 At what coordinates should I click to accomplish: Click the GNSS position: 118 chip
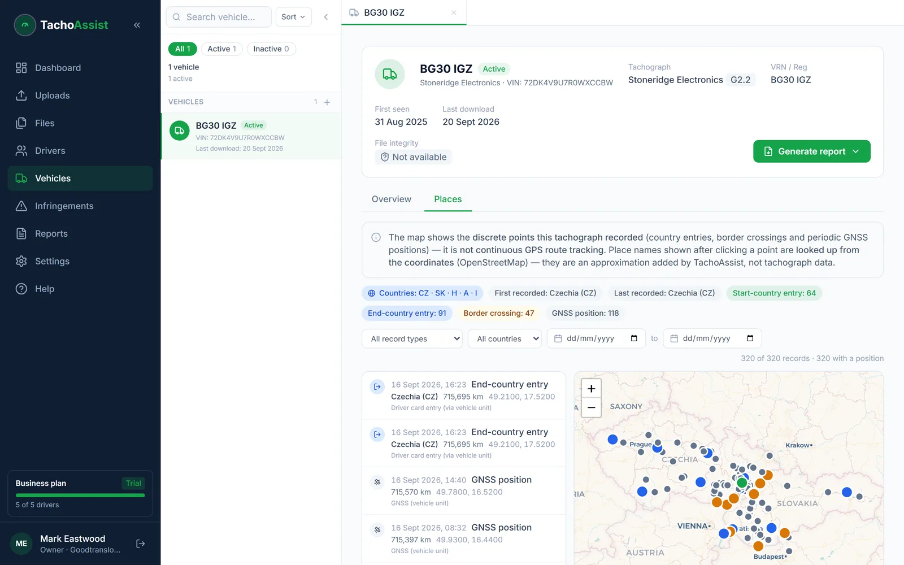(x=585, y=313)
